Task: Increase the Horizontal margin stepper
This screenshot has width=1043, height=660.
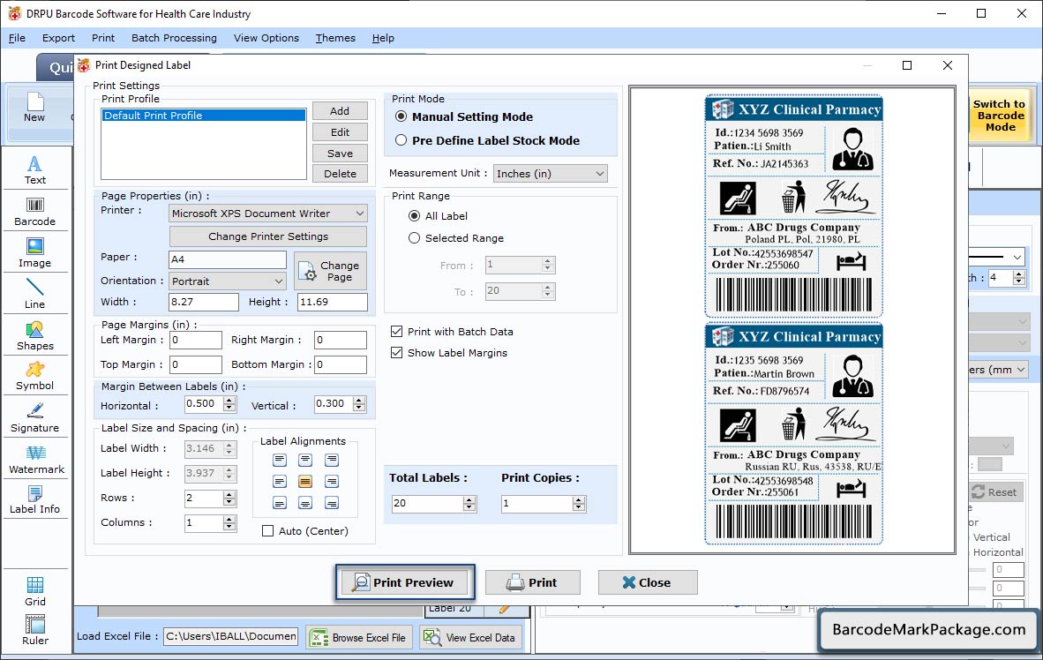Action: click(229, 401)
